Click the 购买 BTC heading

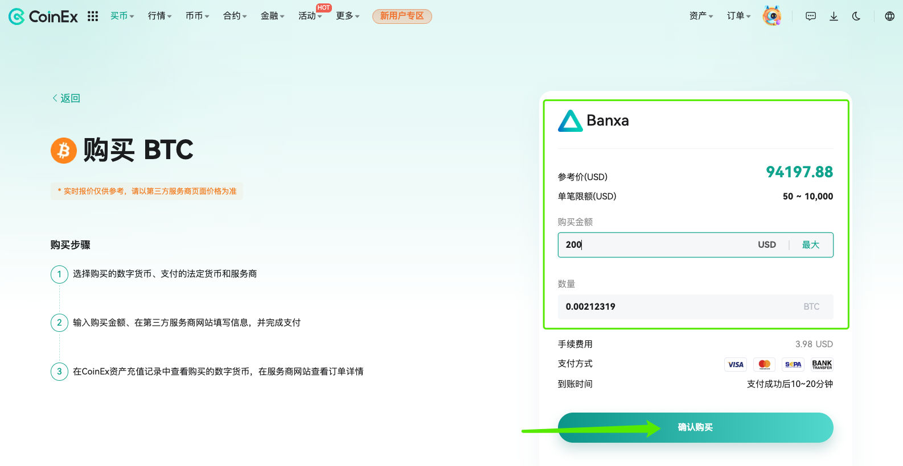(x=138, y=150)
